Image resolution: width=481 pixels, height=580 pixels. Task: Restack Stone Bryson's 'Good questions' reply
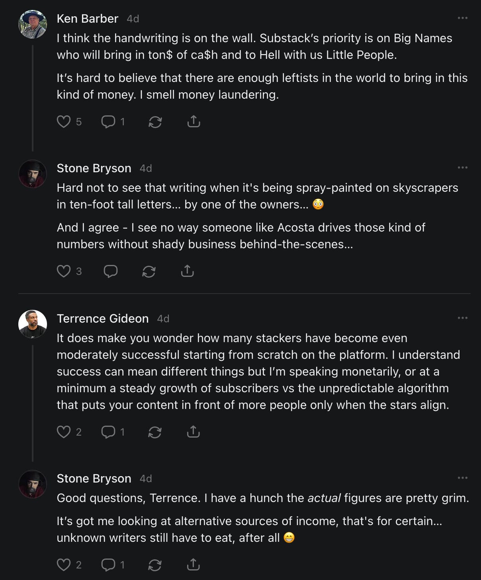tap(154, 565)
